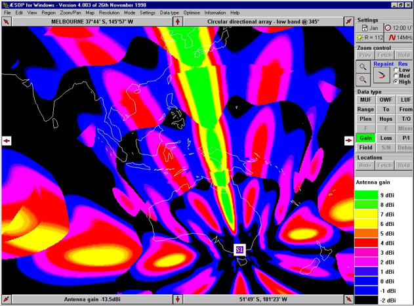
Task: Pan map to the lower-right corner arrow
Action: pos(349,299)
